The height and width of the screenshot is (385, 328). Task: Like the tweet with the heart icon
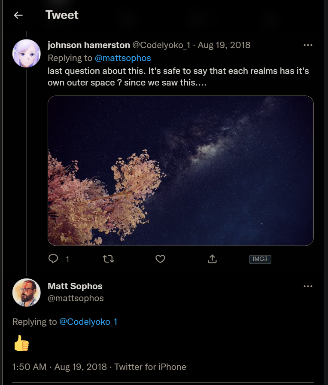[x=160, y=259]
